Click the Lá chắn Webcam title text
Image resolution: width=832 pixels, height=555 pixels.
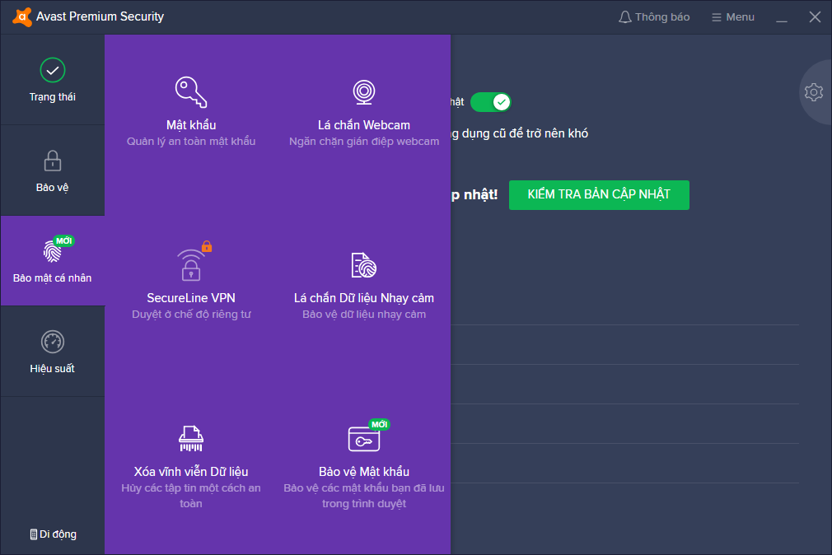click(x=364, y=125)
